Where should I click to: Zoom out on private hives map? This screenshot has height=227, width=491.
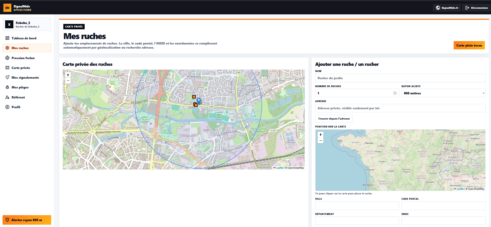click(68, 80)
